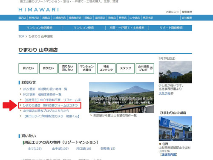Open マンション地図検索 in navigation bar
The width and height of the screenshot is (213, 160).
(x=40, y=28)
